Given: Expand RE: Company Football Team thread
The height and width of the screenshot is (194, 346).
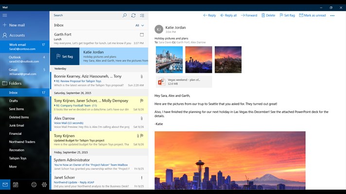Looking at the screenshot, I should (x=55, y=105).
